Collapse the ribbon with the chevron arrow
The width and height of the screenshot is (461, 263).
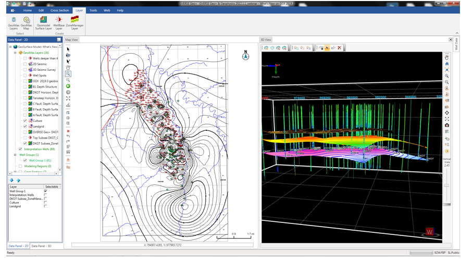(x=457, y=33)
